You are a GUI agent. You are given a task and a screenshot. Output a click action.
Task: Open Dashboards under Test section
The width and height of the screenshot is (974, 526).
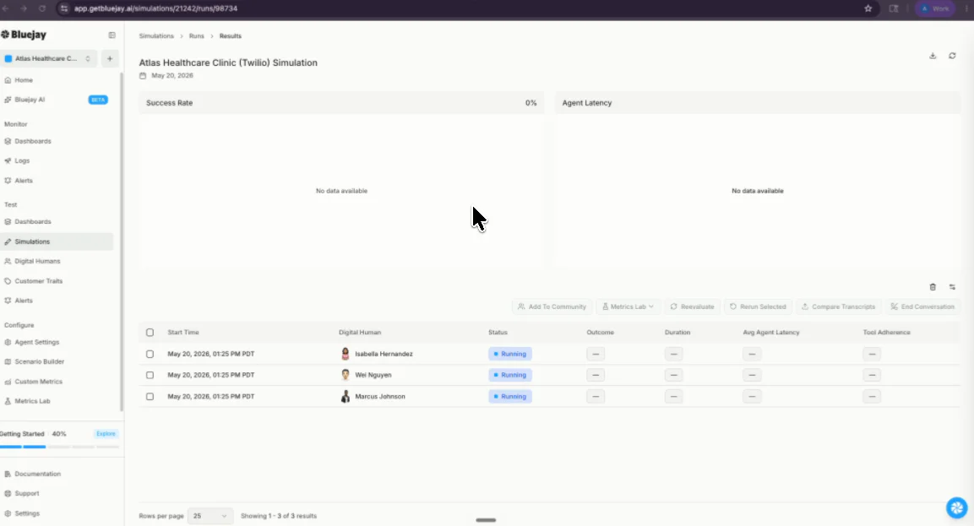click(x=33, y=222)
